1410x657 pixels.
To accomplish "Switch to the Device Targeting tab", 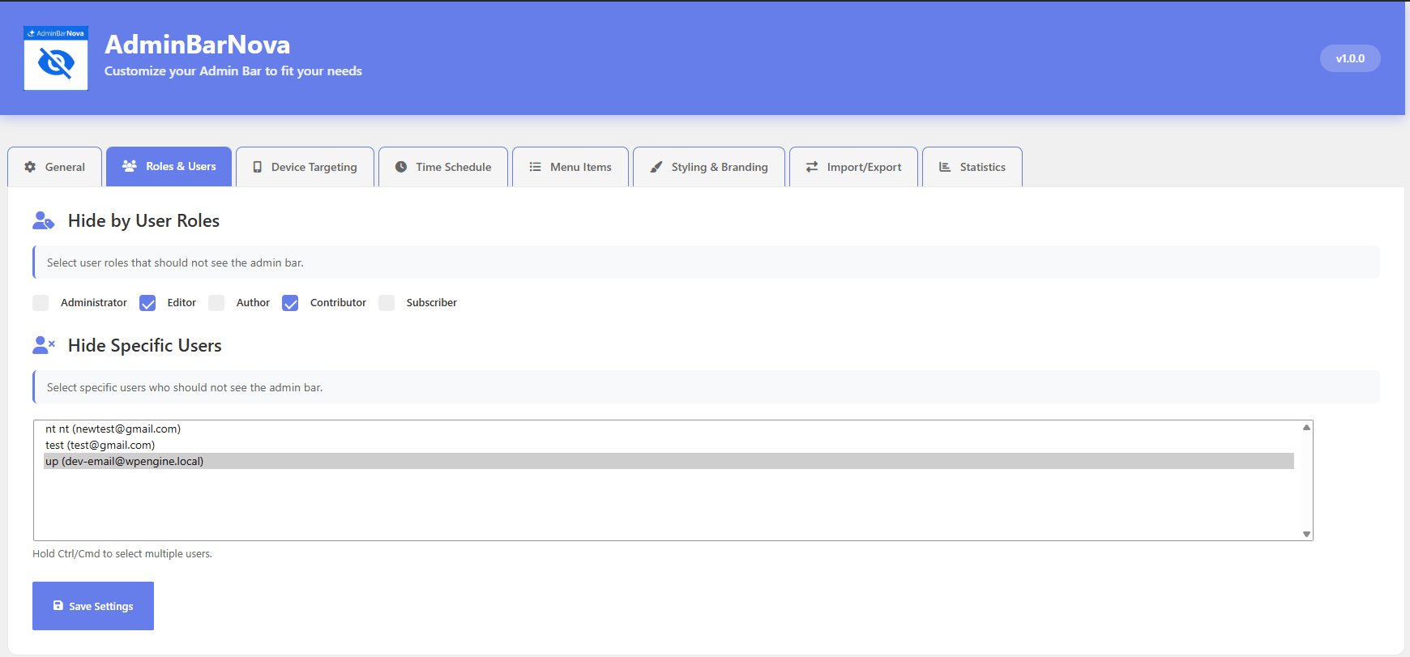I will point(305,167).
